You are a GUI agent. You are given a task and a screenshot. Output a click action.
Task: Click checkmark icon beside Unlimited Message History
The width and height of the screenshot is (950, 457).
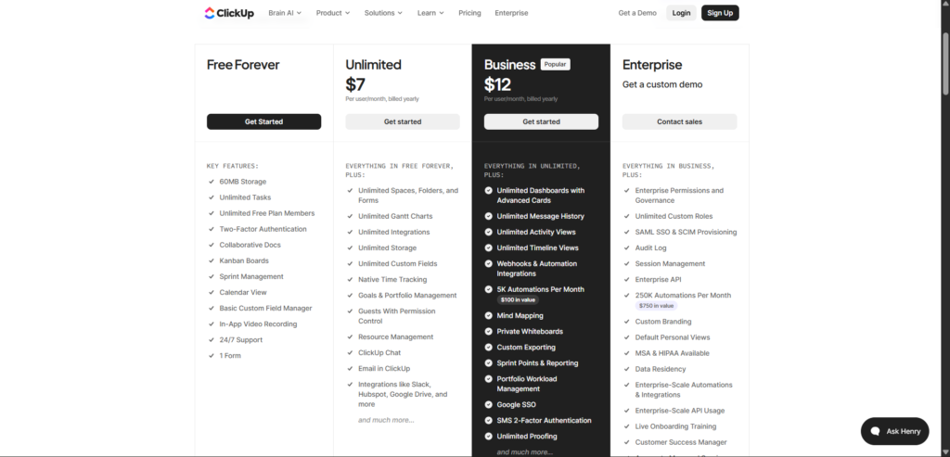[488, 216]
